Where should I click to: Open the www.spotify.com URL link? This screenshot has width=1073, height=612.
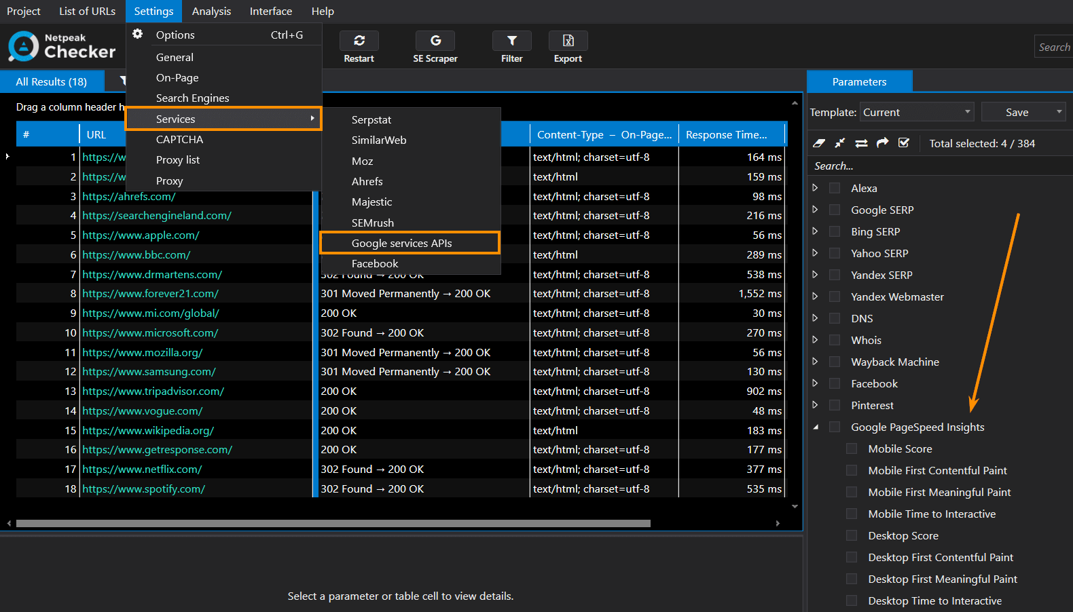coord(143,489)
